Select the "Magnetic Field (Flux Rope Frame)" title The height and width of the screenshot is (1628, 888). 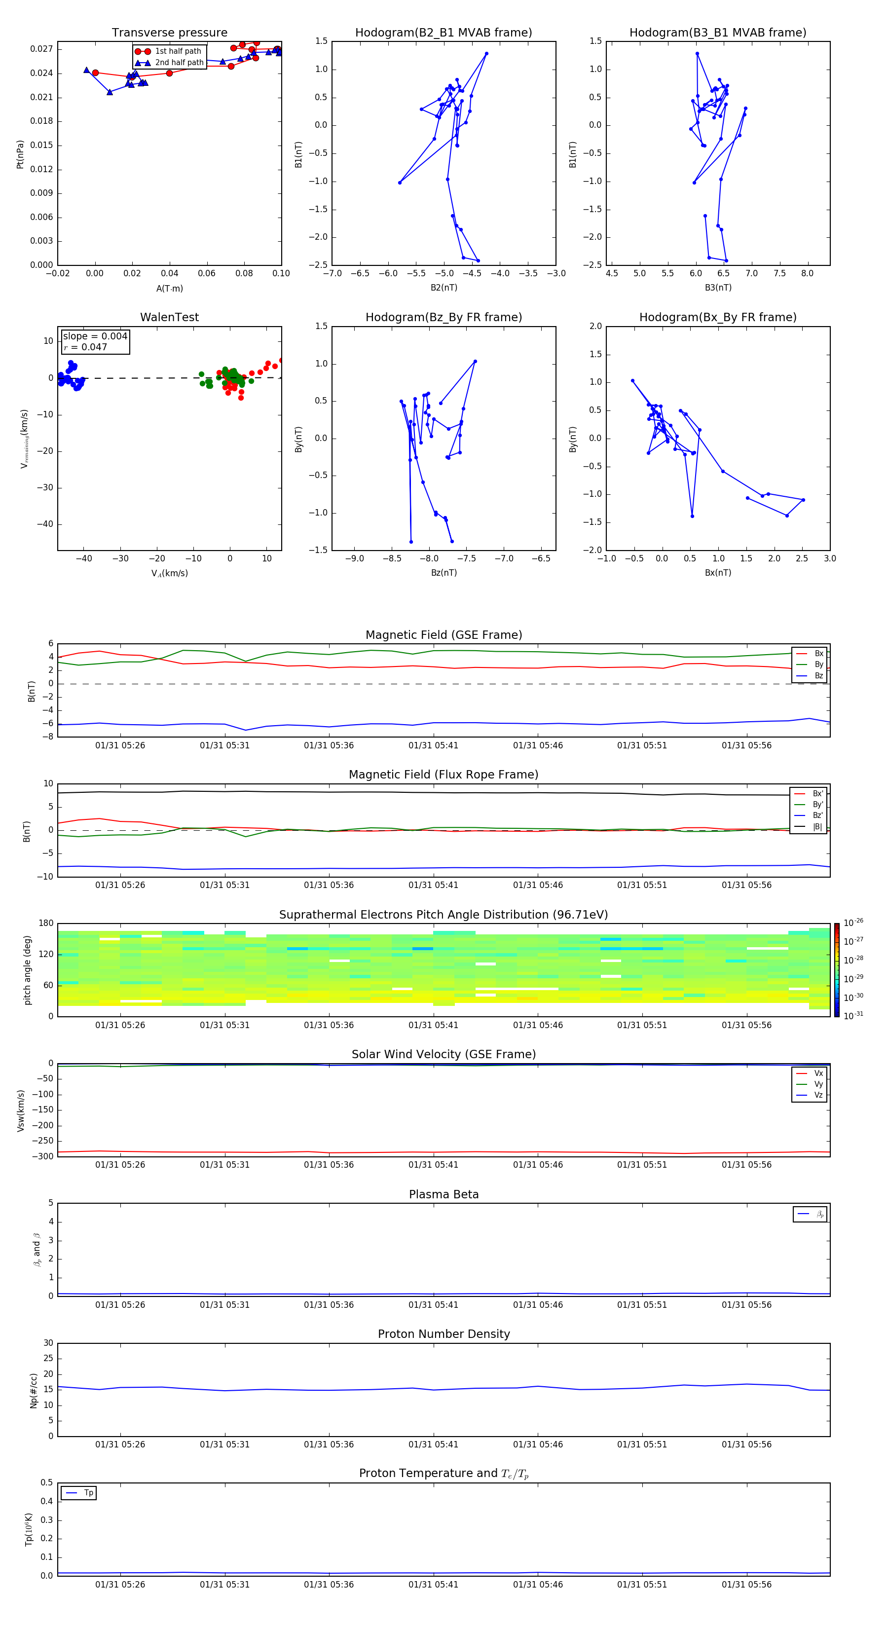444,775
